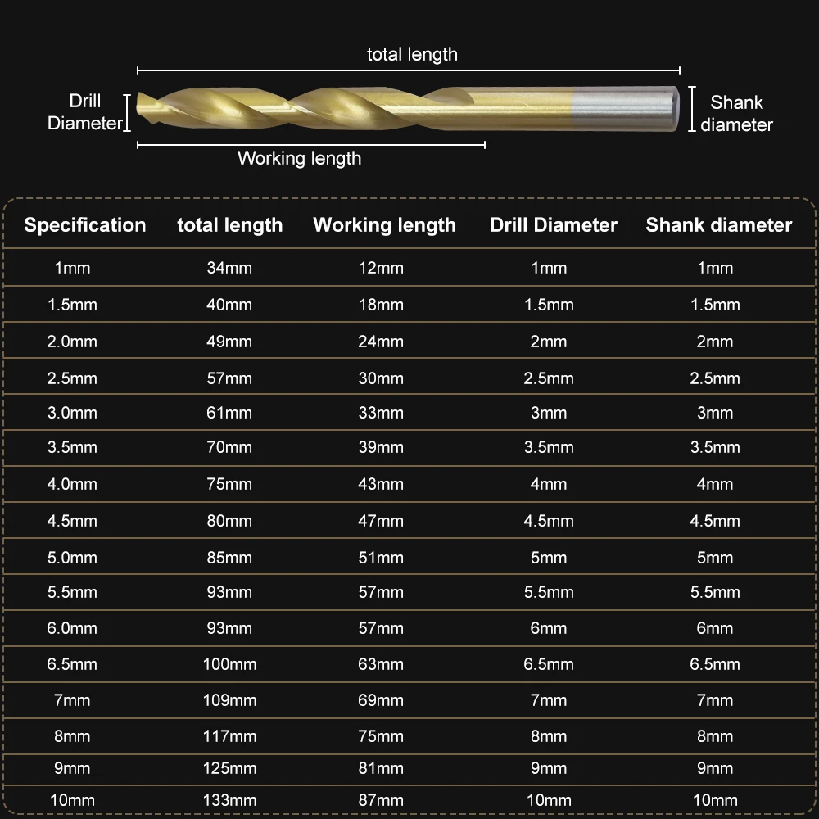Click the 'Drill Diameter' label left of the drill
The height and width of the screenshot is (819, 819).
[x=84, y=111]
